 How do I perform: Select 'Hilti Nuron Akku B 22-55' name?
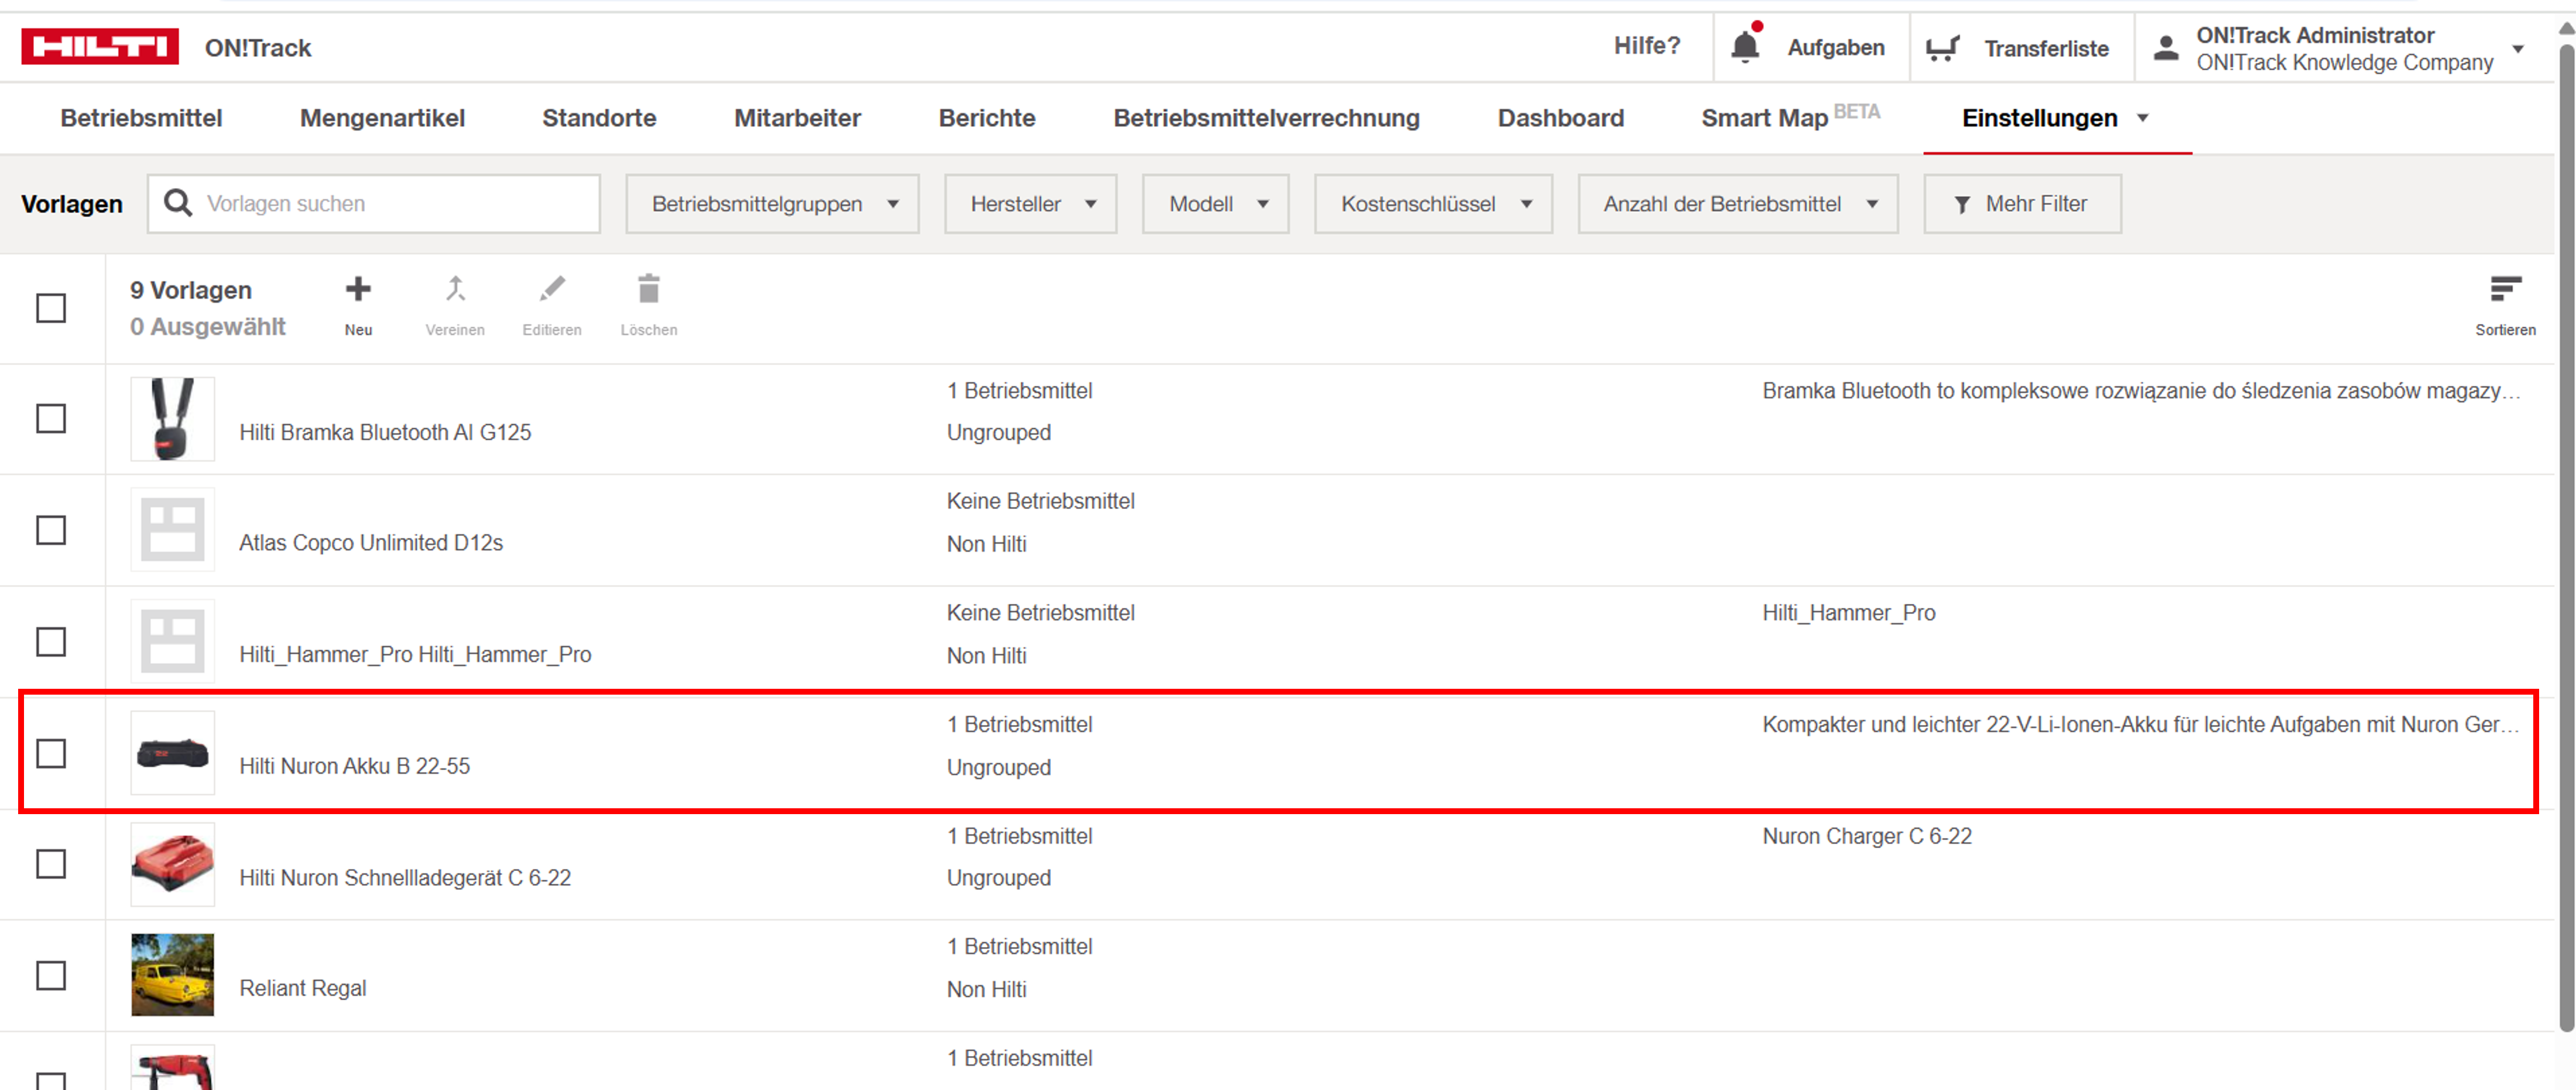(354, 766)
